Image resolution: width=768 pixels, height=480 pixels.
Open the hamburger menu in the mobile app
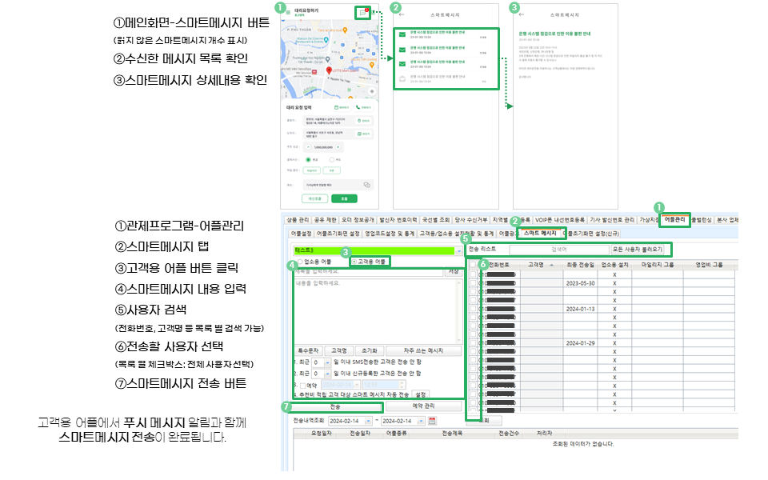point(287,13)
